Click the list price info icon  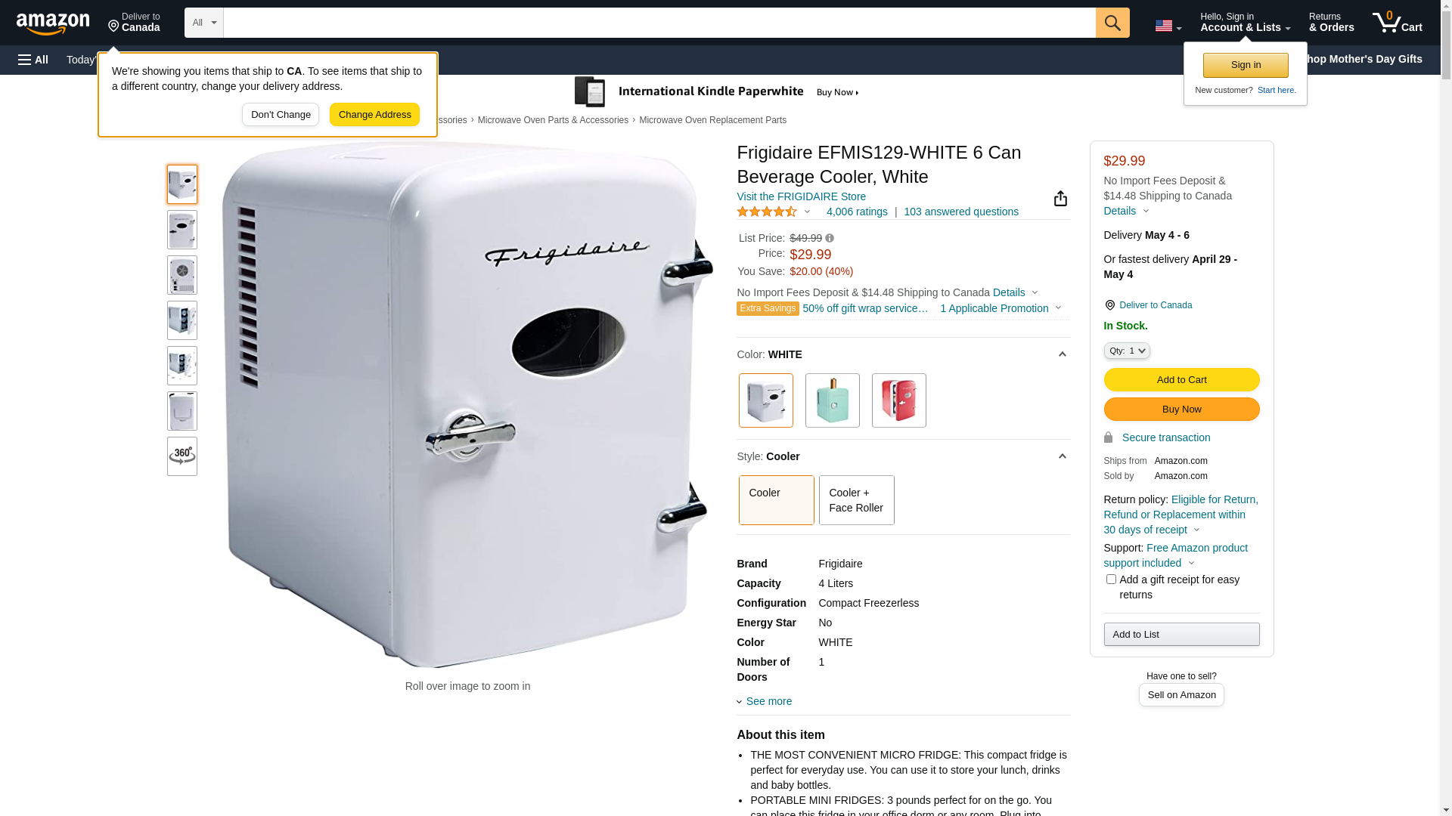(x=830, y=238)
